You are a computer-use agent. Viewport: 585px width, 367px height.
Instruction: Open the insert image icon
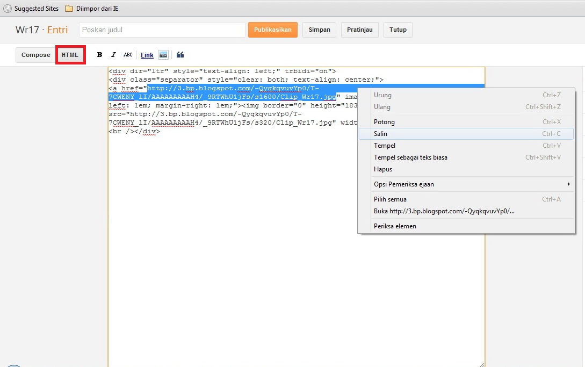point(163,55)
